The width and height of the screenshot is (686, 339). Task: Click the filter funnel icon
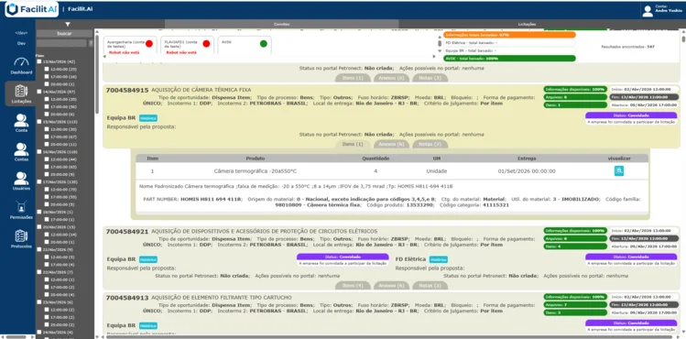pyautogui.click(x=68, y=25)
